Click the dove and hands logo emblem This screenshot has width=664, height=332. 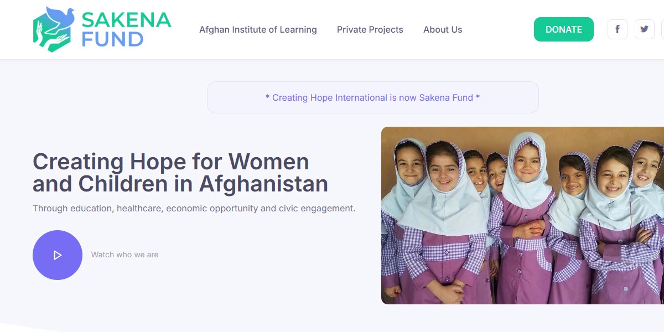[x=54, y=29]
